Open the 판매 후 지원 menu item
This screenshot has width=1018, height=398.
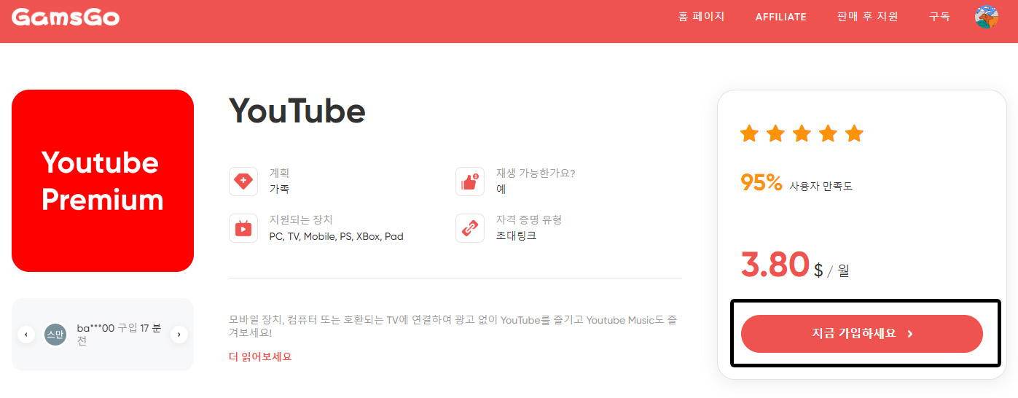coord(867,17)
